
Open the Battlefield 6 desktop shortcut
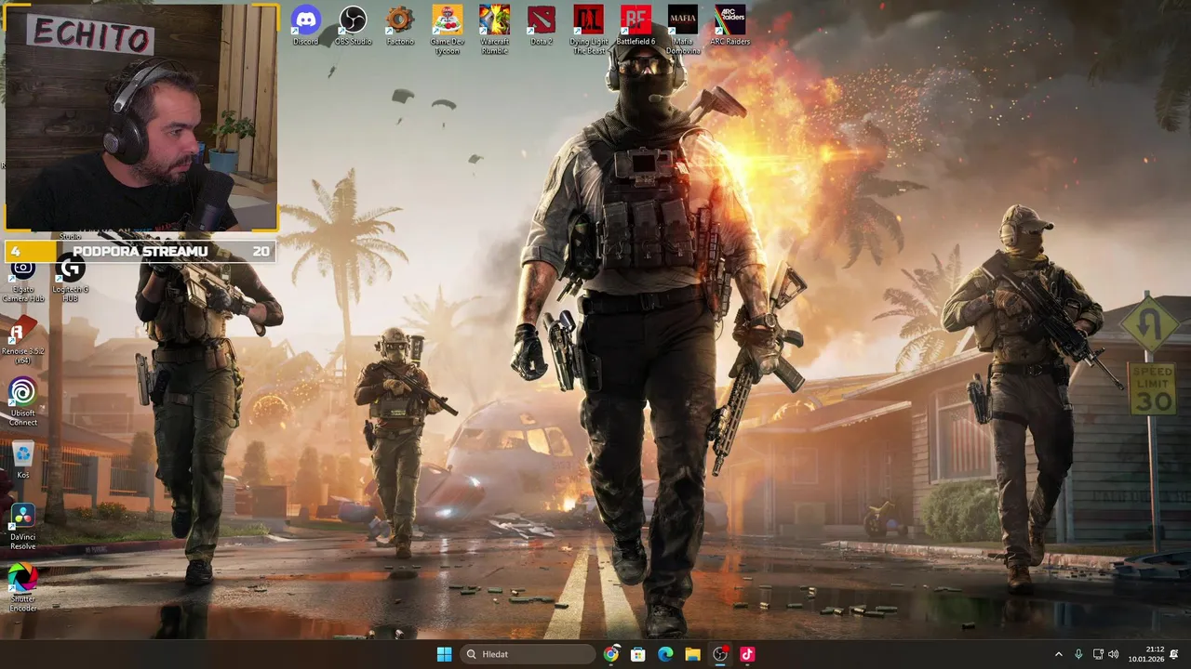point(636,25)
